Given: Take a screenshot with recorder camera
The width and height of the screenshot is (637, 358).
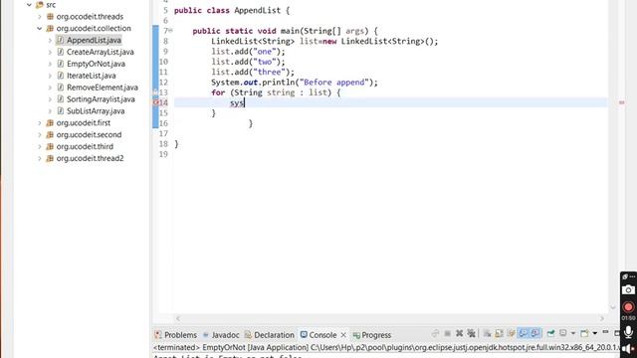Looking at the screenshot, I should coord(628,289).
